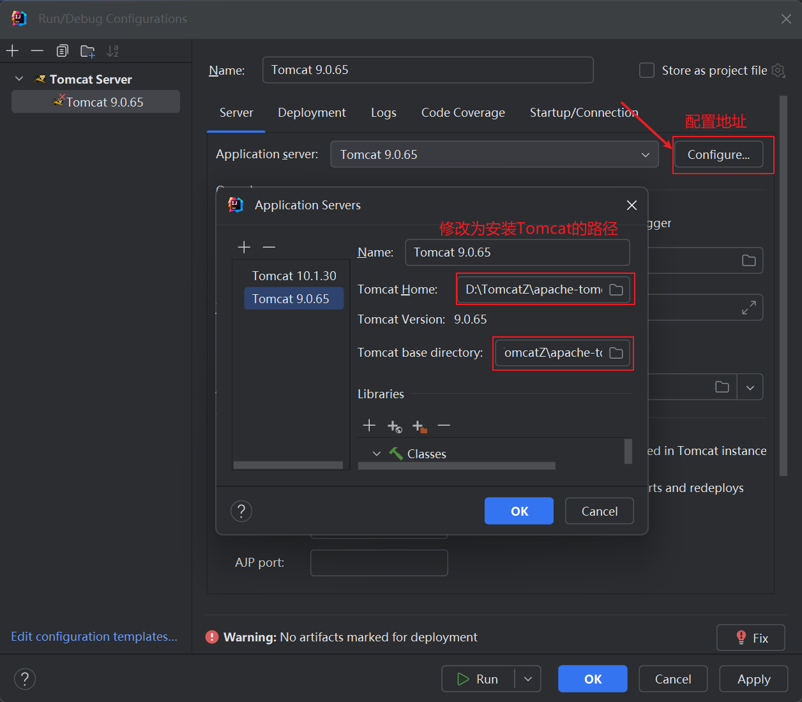This screenshot has height=702, width=802.
Task: Switch to the Server tab
Action: [x=236, y=113]
